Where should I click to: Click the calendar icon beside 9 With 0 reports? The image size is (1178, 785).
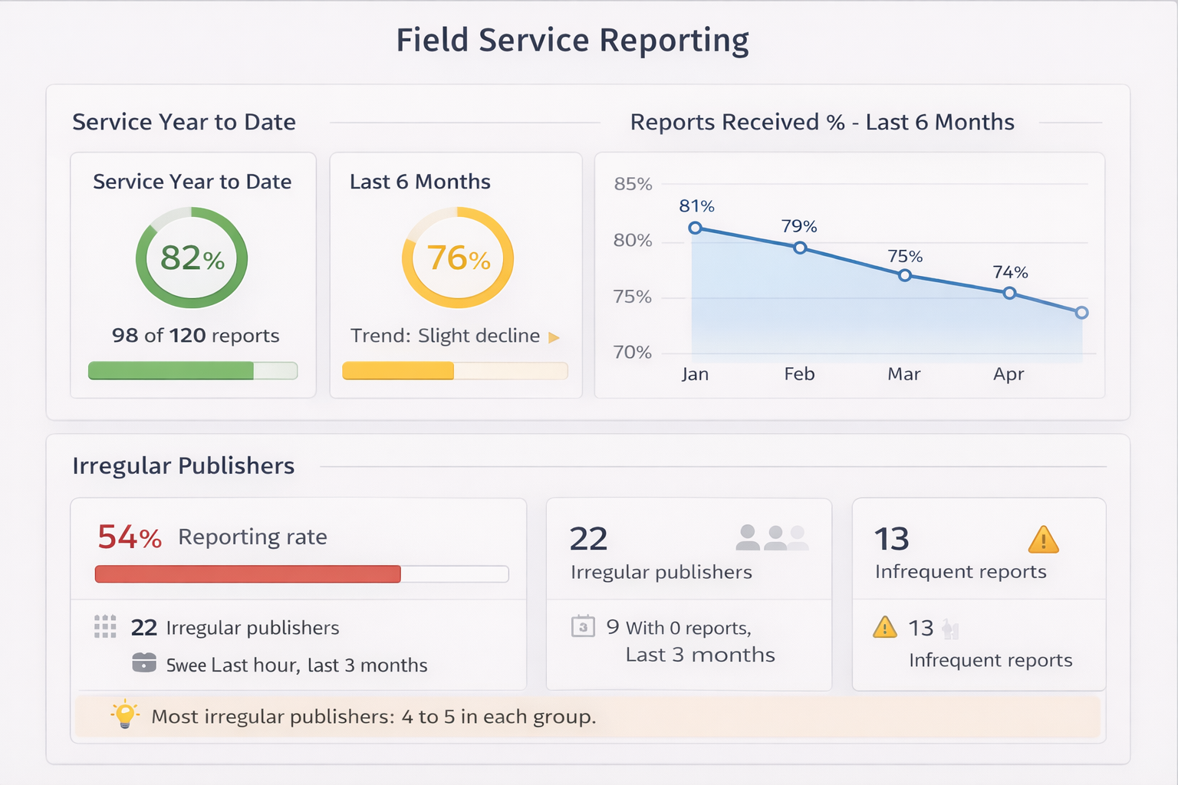(x=583, y=626)
